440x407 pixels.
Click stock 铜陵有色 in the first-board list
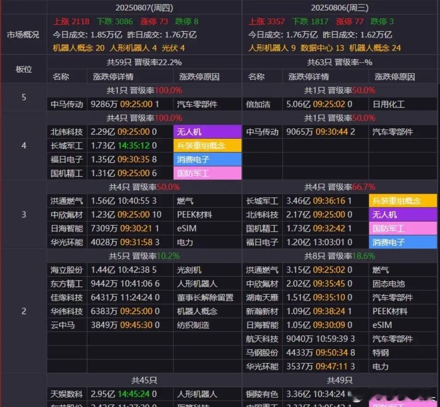[262, 395]
